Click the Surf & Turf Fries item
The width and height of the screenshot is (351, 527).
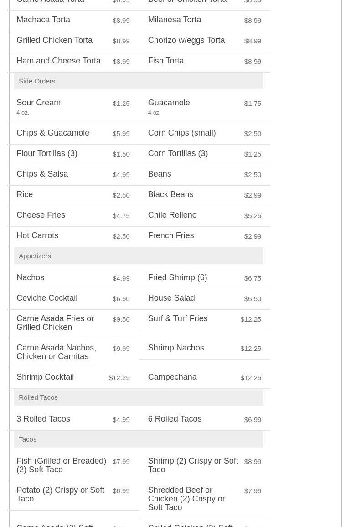pos(177,319)
